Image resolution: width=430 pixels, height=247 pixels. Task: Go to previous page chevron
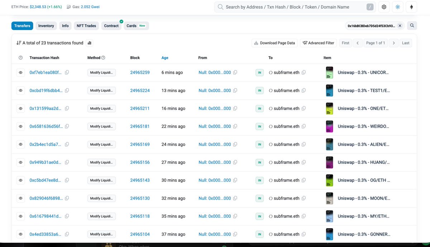point(357,43)
